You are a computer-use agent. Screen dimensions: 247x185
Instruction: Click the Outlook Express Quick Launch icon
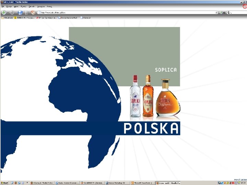point(19,183)
